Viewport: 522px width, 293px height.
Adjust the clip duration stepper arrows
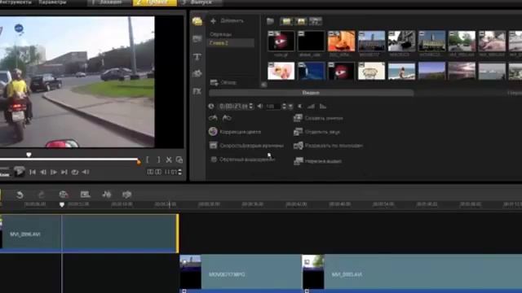tap(251, 107)
